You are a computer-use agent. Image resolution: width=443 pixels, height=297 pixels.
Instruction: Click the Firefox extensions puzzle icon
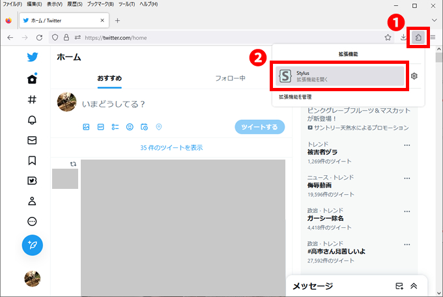[418, 37]
